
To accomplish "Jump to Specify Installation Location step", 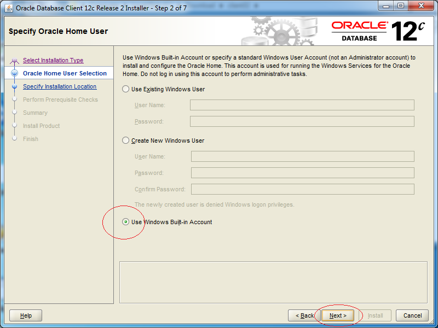I will (60, 86).
